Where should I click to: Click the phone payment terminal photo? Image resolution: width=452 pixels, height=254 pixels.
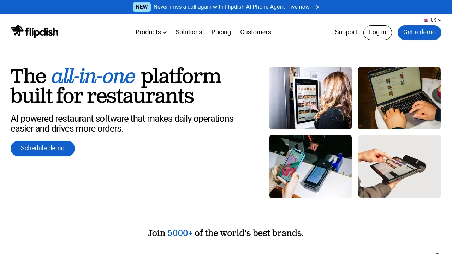tap(310, 166)
